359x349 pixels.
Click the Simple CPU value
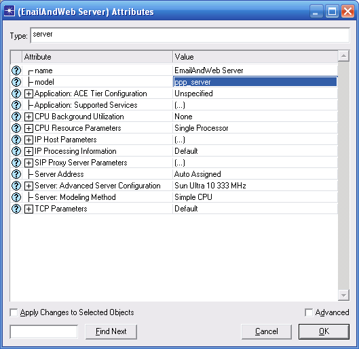(255, 197)
